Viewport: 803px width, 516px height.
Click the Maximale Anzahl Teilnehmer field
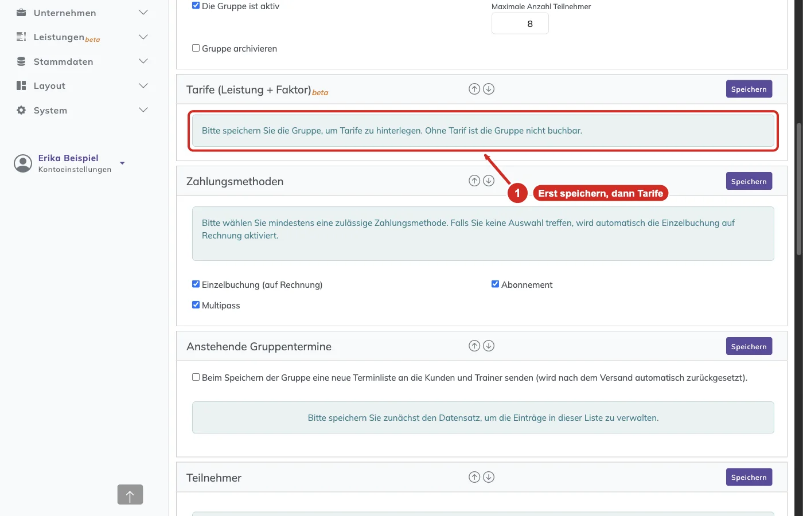pyautogui.click(x=520, y=24)
